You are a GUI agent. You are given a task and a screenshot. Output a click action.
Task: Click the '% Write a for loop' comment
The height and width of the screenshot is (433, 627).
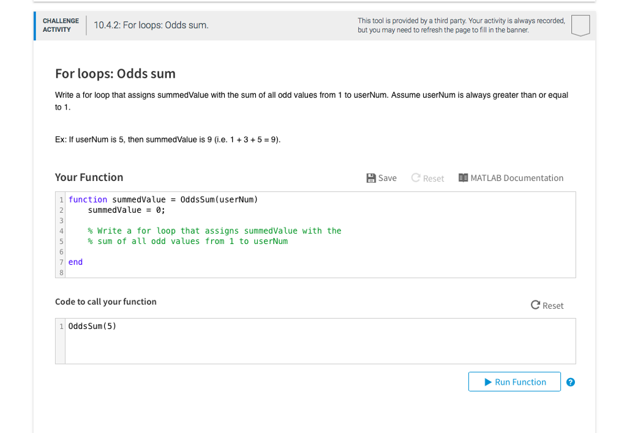pyautogui.click(x=214, y=231)
